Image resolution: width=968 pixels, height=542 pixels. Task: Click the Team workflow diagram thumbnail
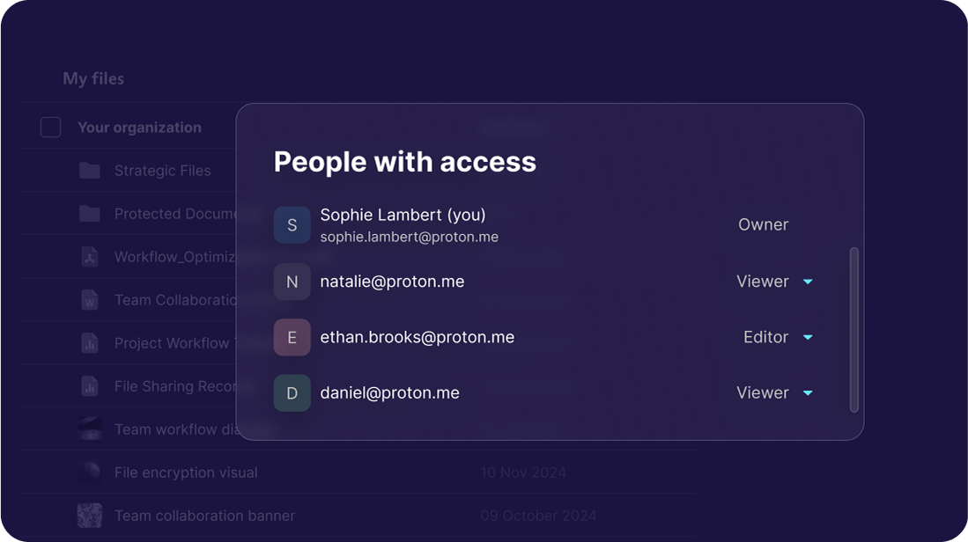[90, 429]
